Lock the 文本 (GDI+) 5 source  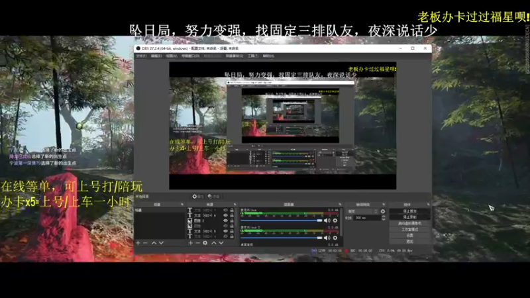pos(232,231)
